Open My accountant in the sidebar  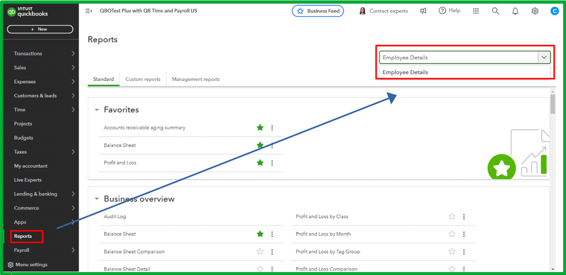click(31, 166)
